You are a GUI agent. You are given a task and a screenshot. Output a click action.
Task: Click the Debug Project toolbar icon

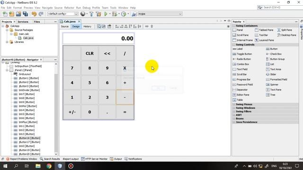click(x=115, y=14)
